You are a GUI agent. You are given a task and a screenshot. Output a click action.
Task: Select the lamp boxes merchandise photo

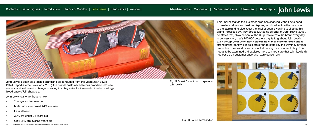pyautogui.click(x=262, y=91)
